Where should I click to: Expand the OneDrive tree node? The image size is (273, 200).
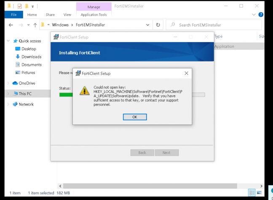point(8,83)
